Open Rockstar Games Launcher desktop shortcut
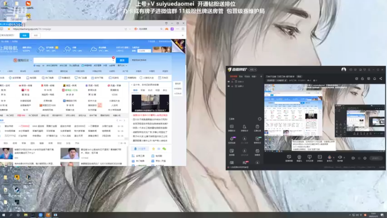 pos(16,178)
